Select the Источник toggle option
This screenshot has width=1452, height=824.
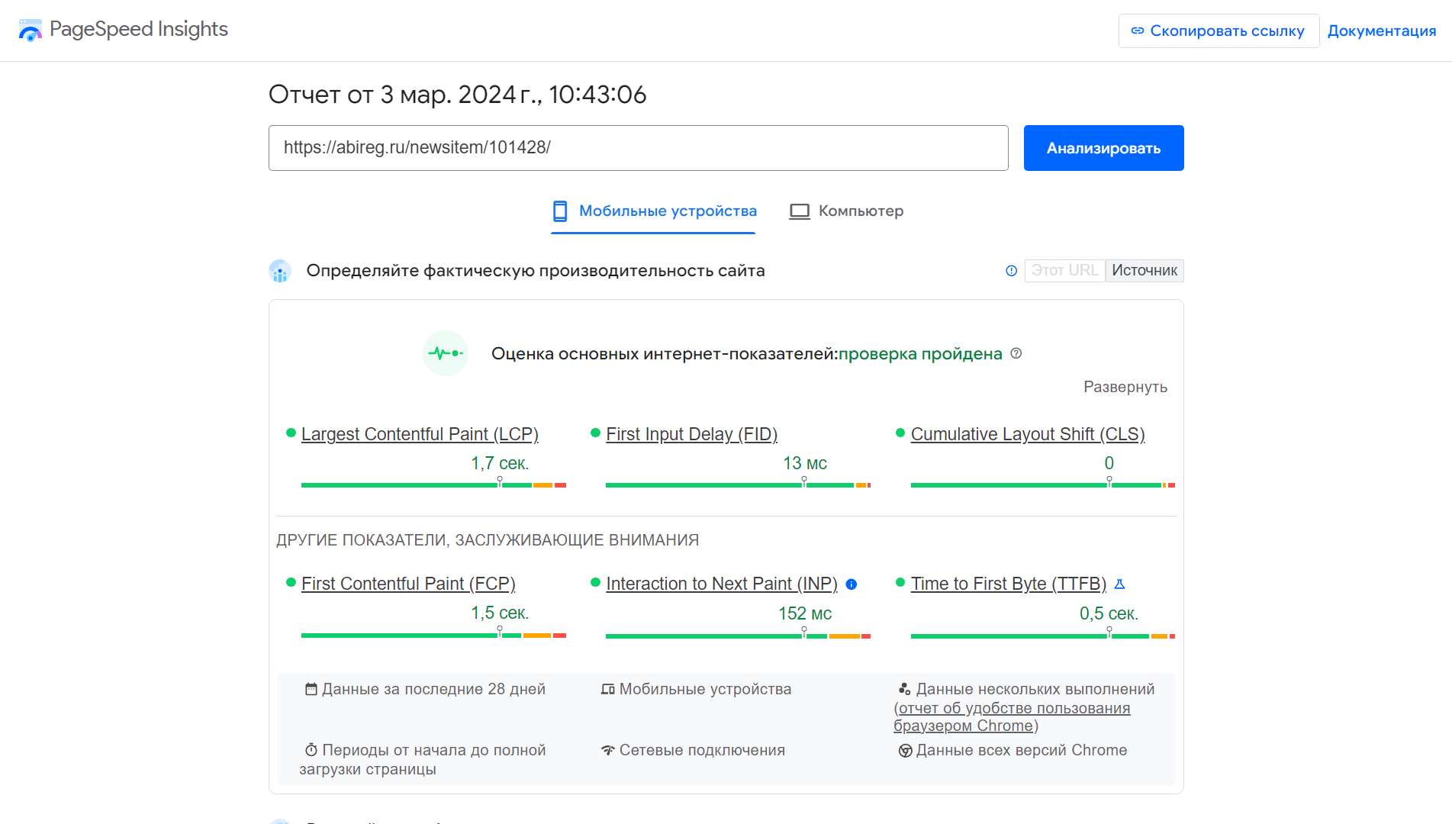[x=1145, y=270]
